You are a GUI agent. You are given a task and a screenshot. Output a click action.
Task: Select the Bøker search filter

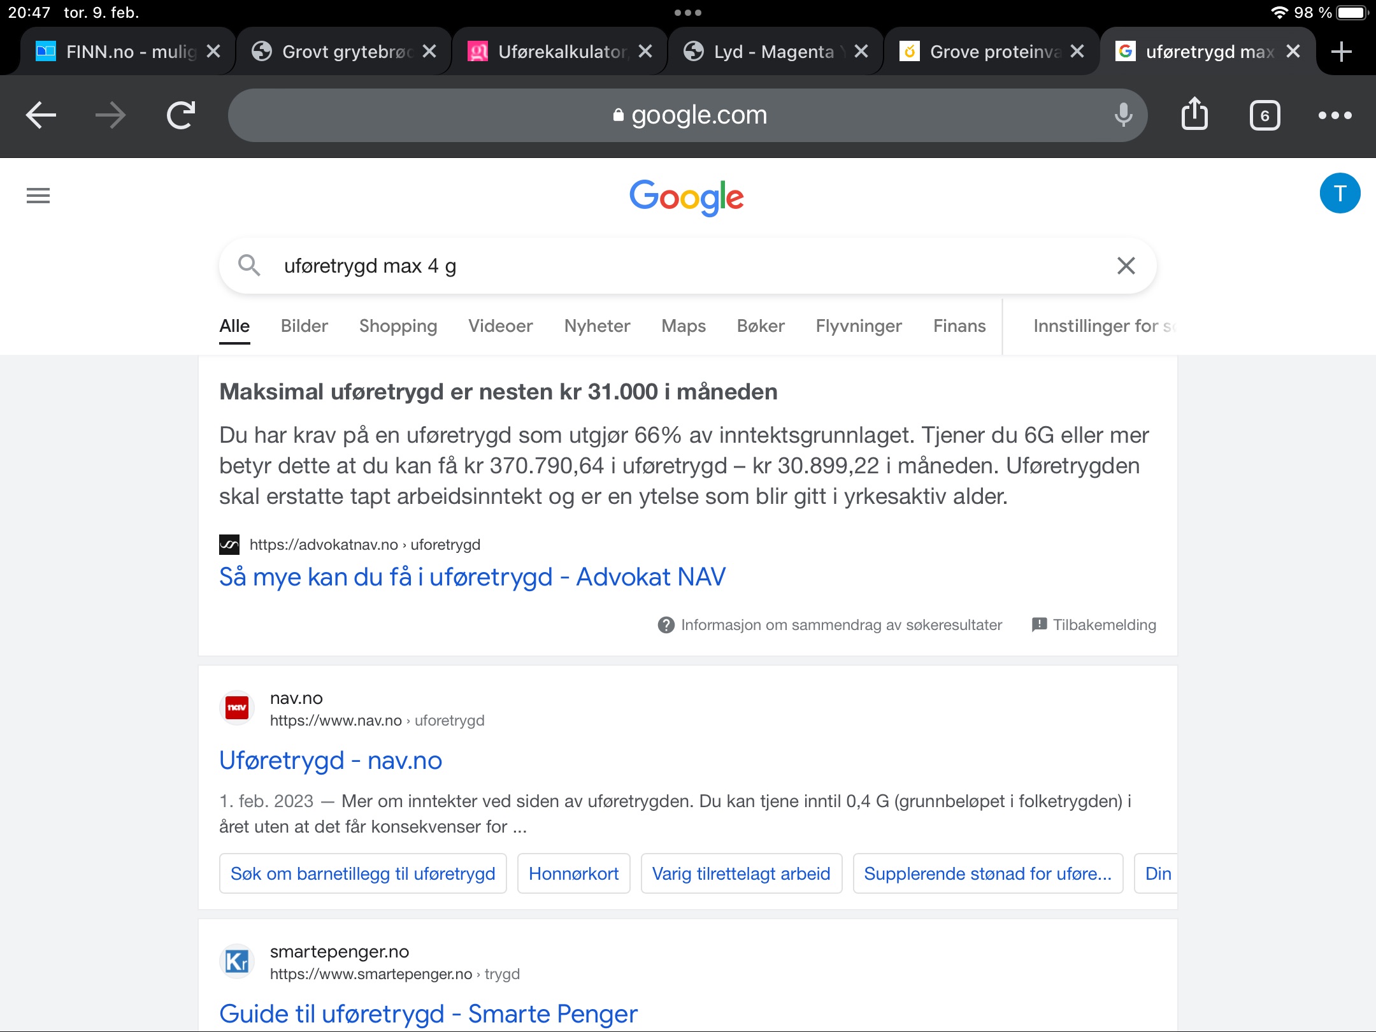click(x=761, y=326)
